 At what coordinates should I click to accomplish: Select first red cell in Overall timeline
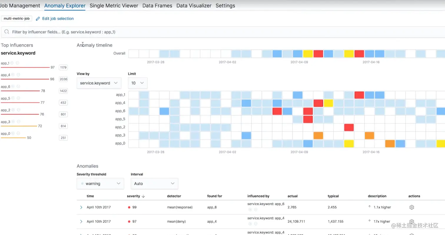coord(318,54)
